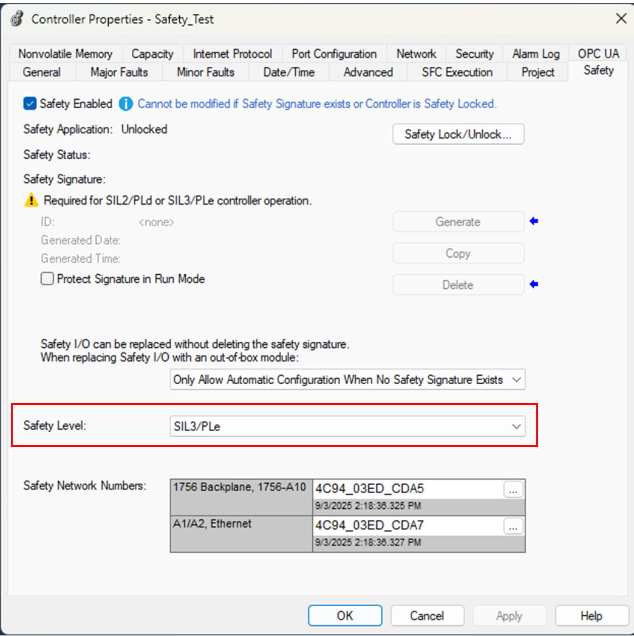The width and height of the screenshot is (634, 636).
Task: Uncheck the Safety Enabled checkbox
Action: pyautogui.click(x=30, y=104)
